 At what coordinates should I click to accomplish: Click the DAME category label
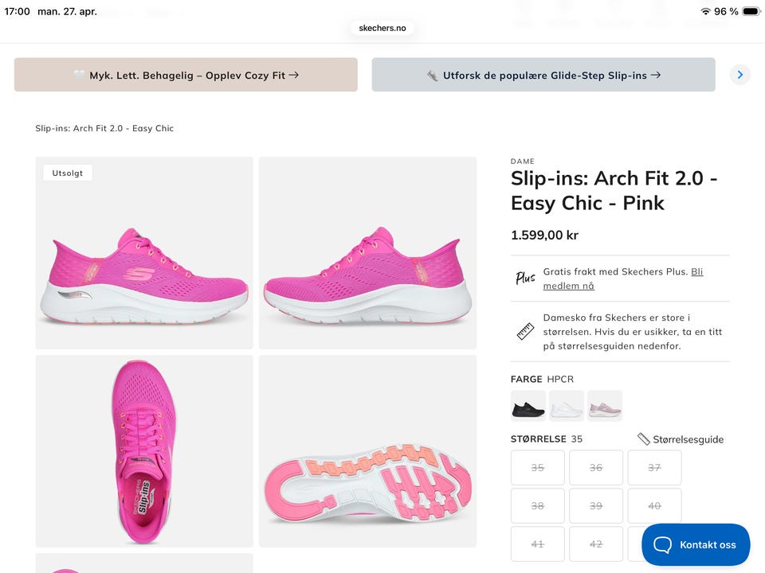[x=523, y=162]
